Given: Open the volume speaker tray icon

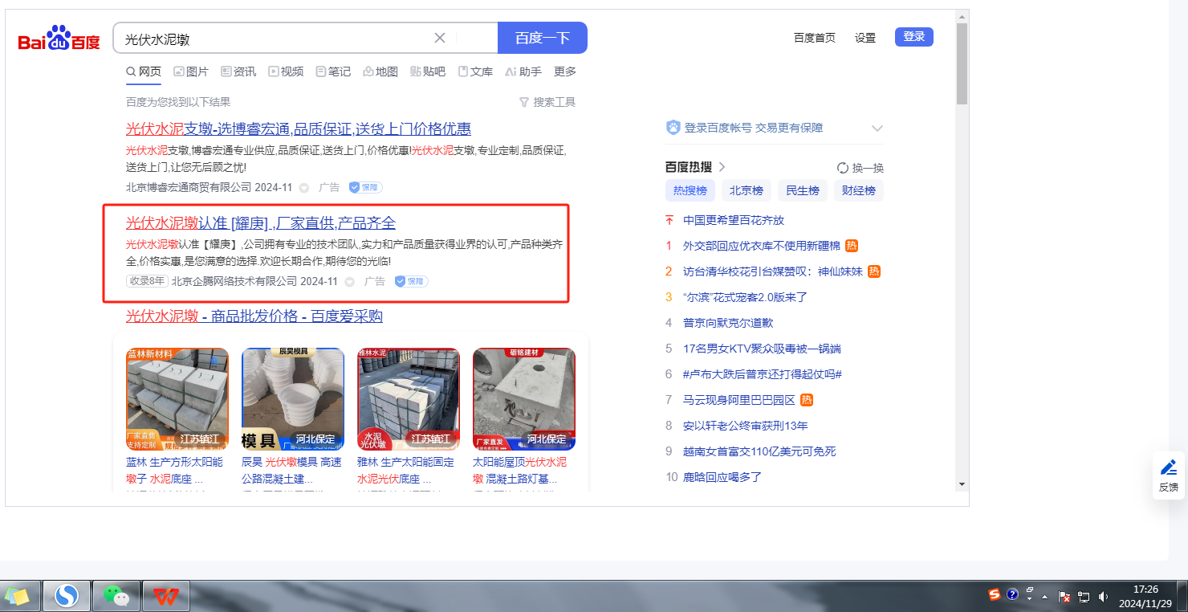Looking at the screenshot, I should (x=1104, y=597).
